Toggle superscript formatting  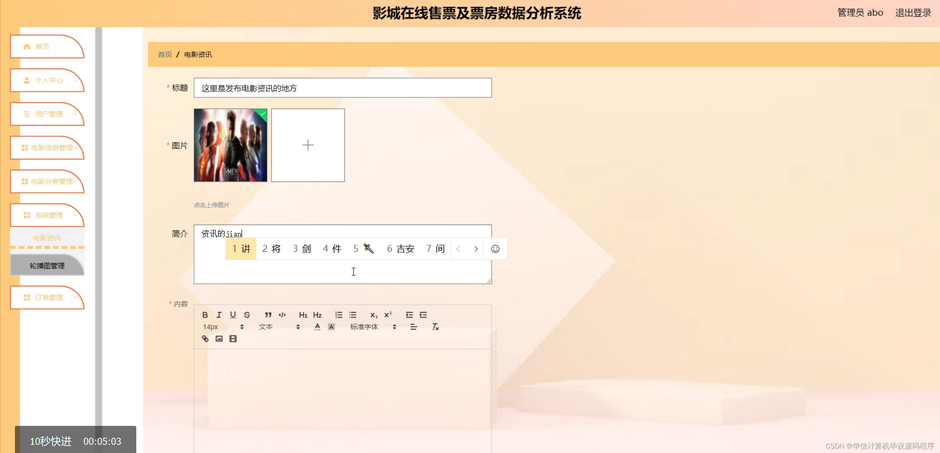[x=388, y=315]
